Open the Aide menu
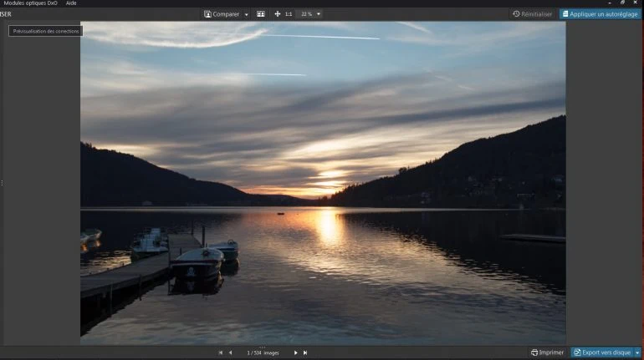The height and width of the screenshot is (360, 644). pyautogui.click(x=71, y=3)
